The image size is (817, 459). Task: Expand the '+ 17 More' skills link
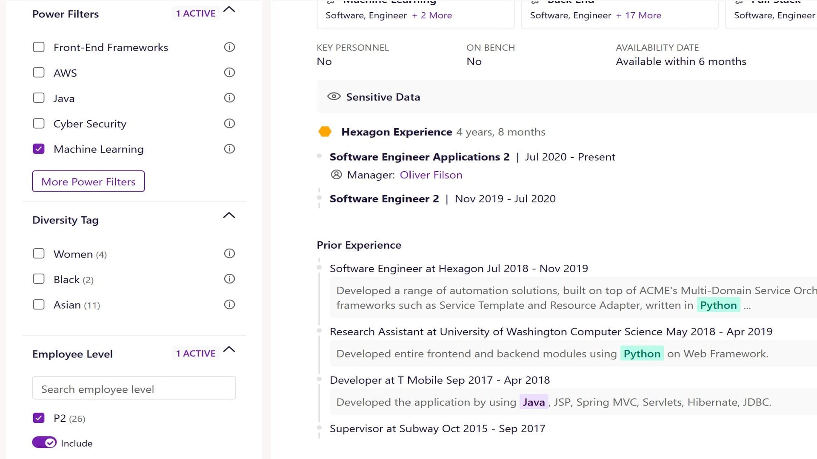(x=639, y=15)
